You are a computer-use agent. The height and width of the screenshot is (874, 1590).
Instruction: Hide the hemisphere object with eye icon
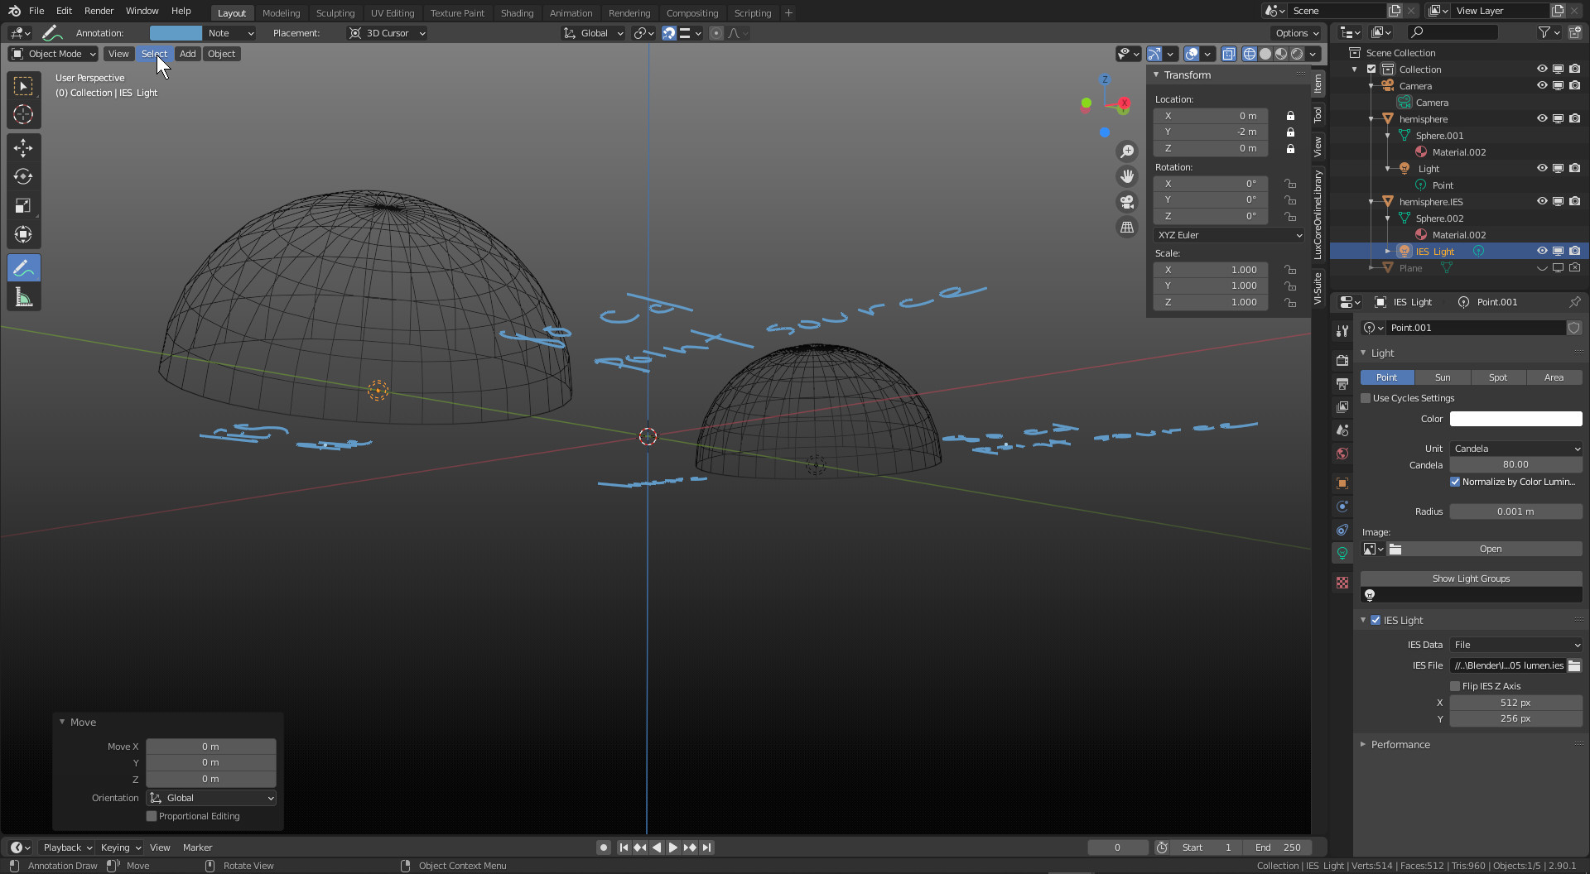coord(1542,118)
